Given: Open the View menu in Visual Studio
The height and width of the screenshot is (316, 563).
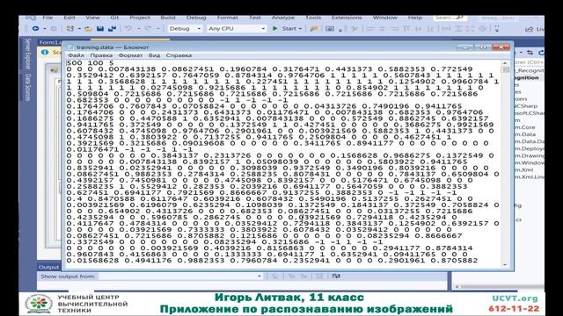Looking at the screenshot, I should point(92,18).
